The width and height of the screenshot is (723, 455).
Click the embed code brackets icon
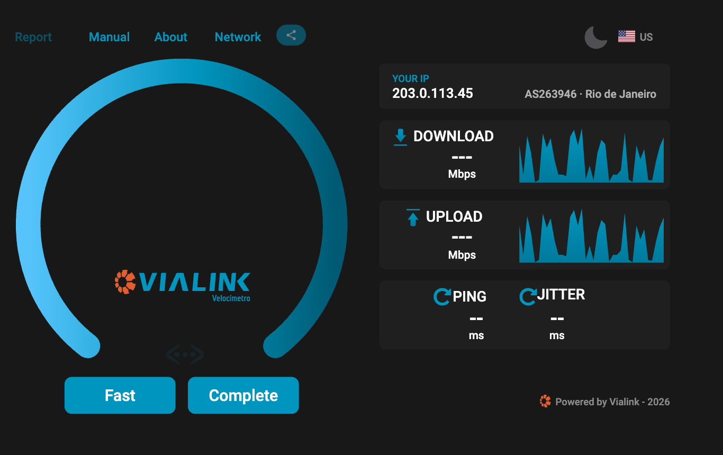(185, 354)
